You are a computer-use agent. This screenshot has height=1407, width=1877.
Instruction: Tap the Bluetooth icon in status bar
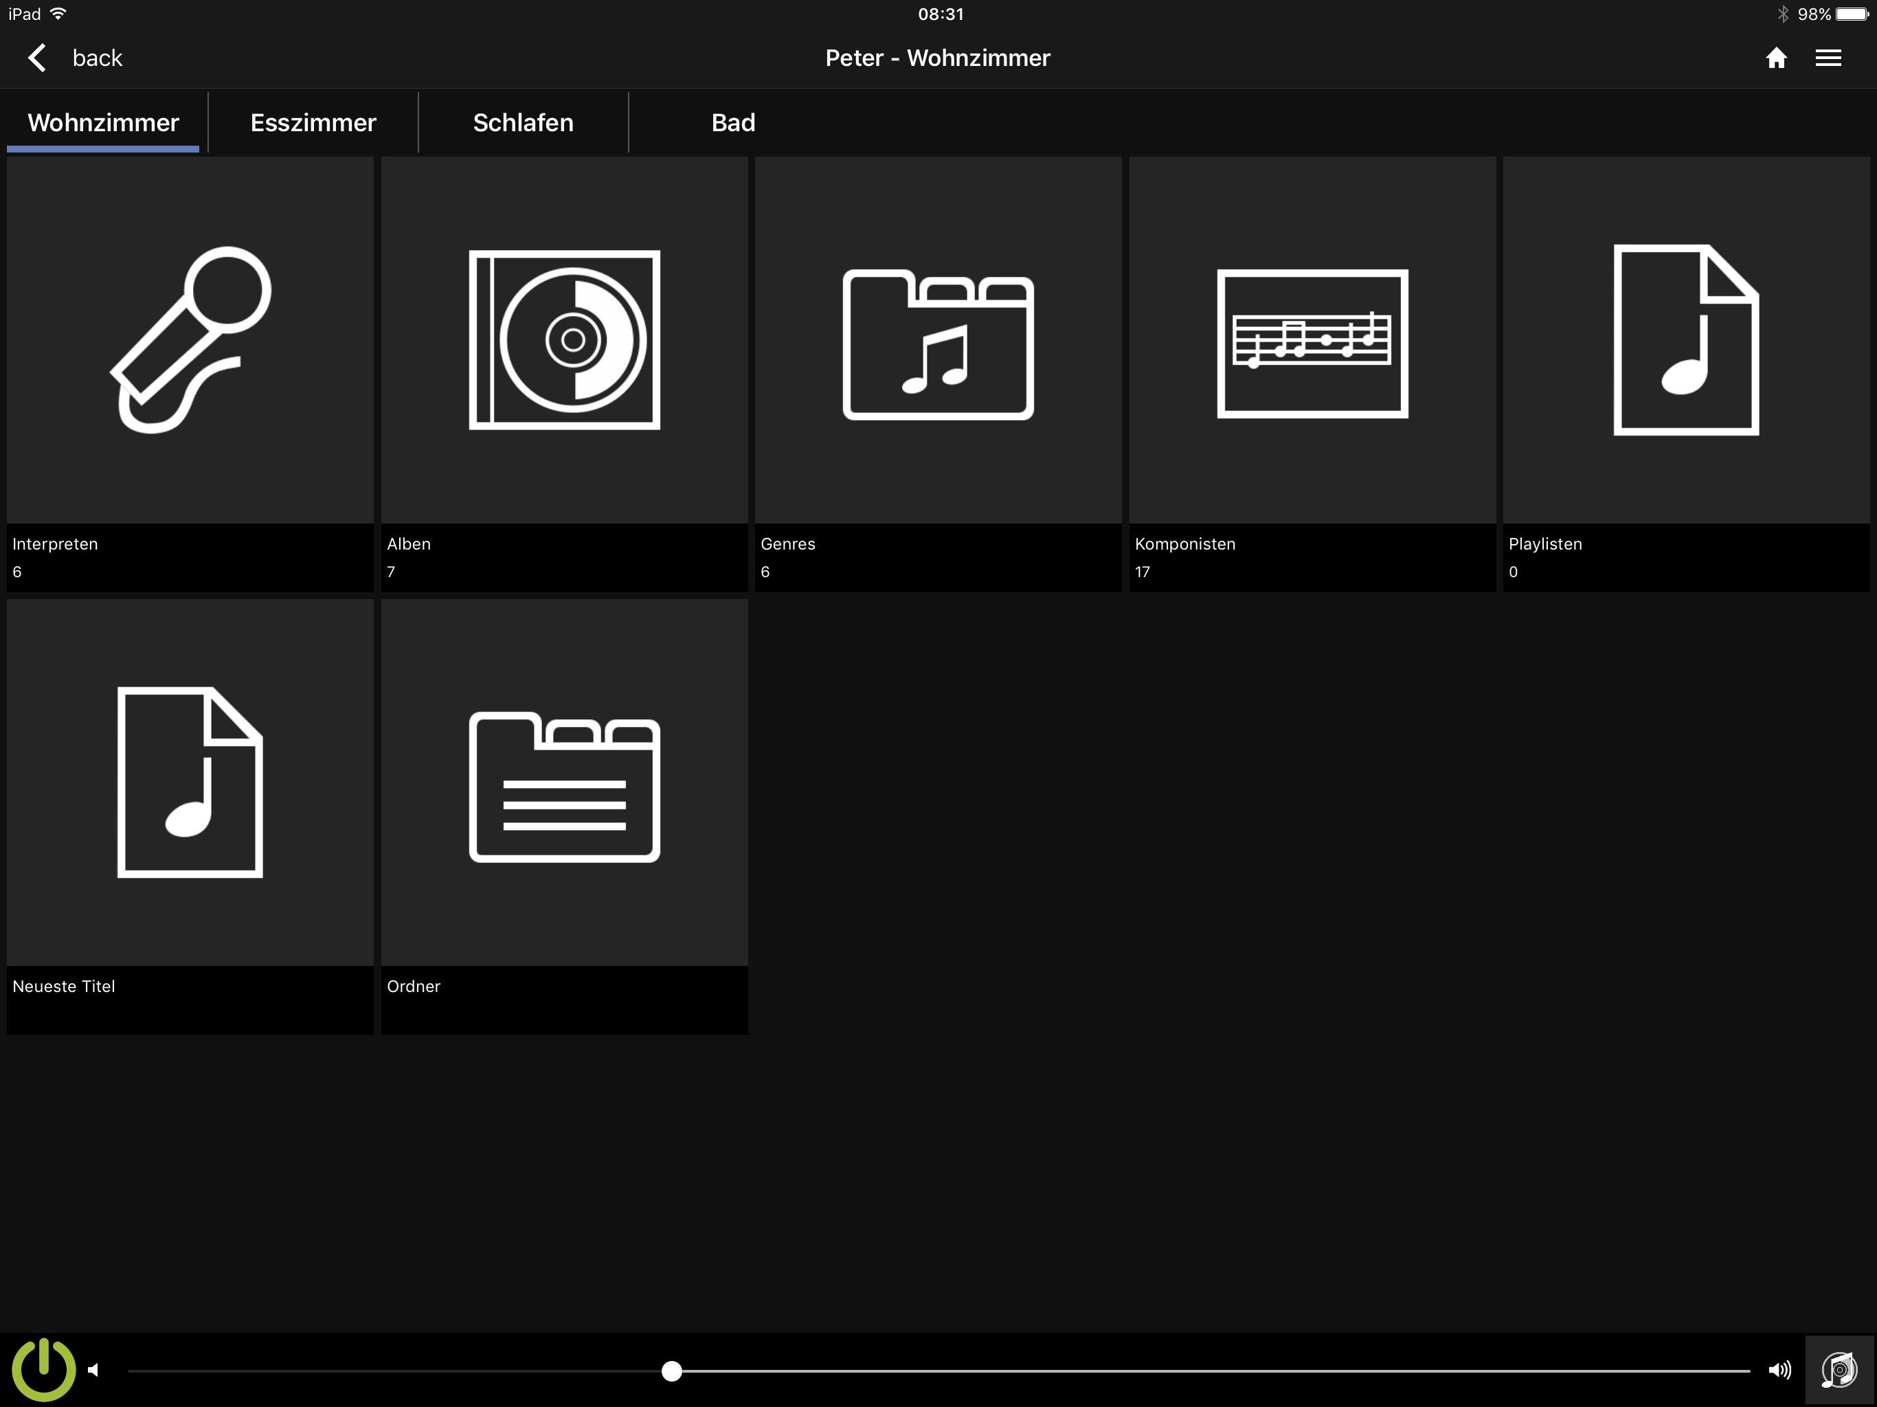[1782, 14]
